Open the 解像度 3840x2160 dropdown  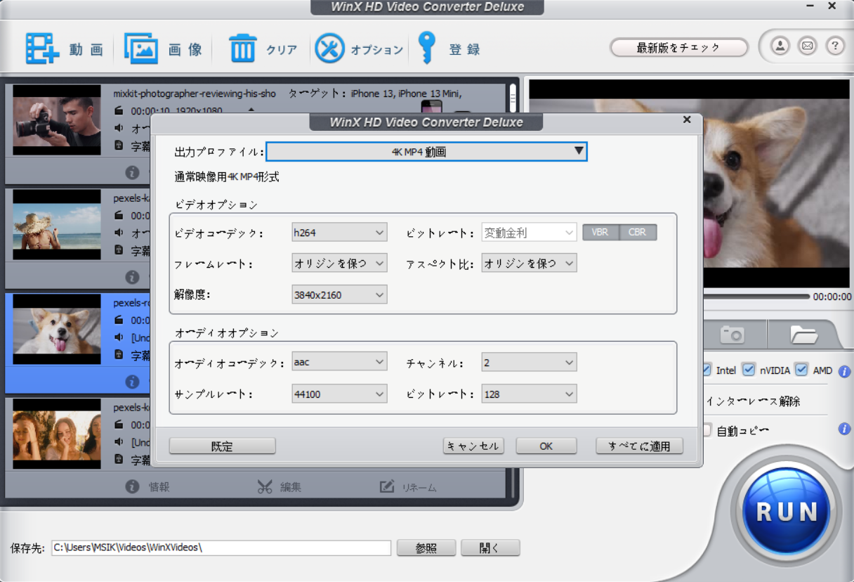(339, 295)
